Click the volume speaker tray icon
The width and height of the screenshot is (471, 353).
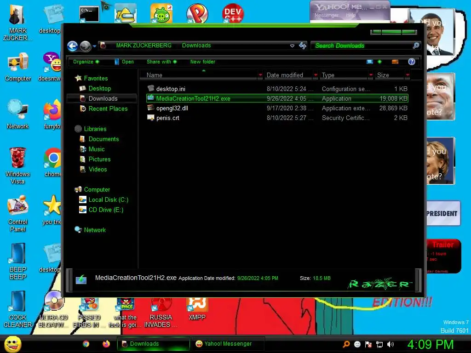coord(391,344)
